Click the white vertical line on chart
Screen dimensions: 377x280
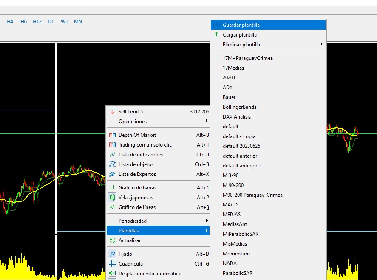tap(56, 137)
